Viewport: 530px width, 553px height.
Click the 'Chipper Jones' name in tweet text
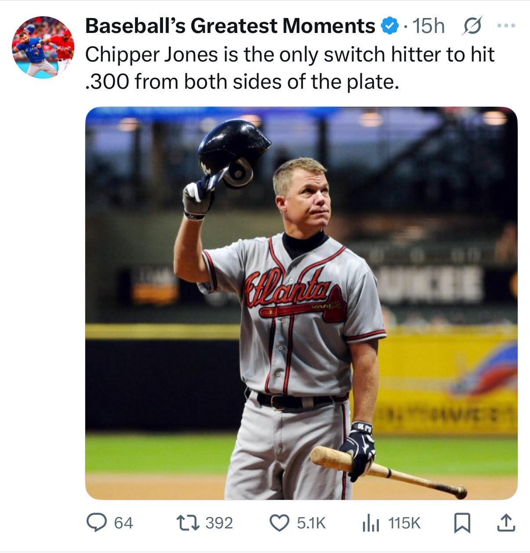151,55
